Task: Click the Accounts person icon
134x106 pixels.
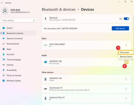Action: coord(4,54)
